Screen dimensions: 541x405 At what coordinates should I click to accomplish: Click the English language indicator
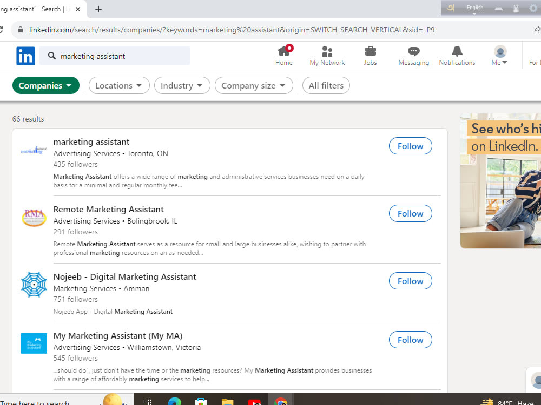[x=475, y=8]
